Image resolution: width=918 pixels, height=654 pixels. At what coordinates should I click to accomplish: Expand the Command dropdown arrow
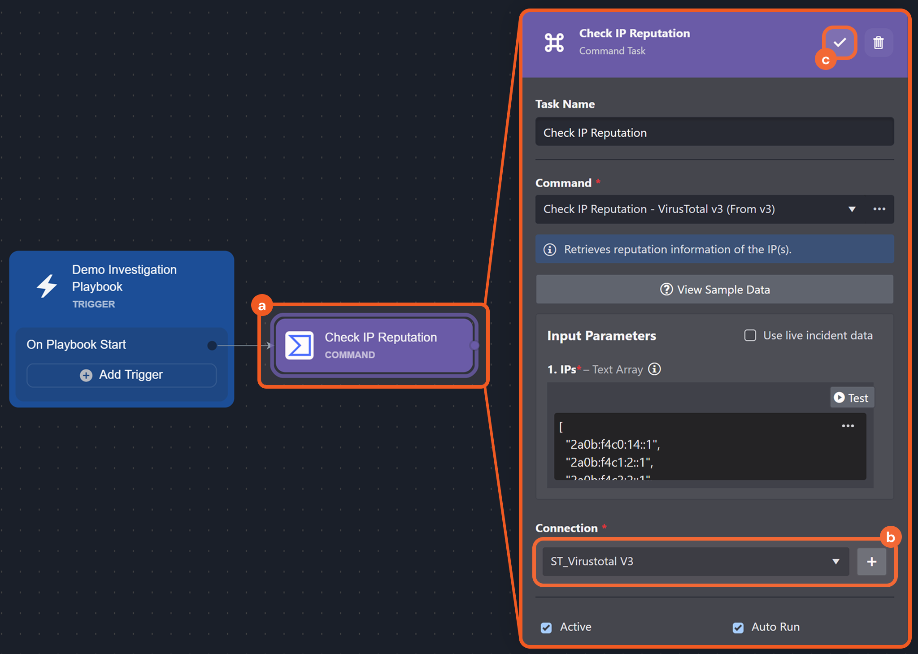click(852, 209)
